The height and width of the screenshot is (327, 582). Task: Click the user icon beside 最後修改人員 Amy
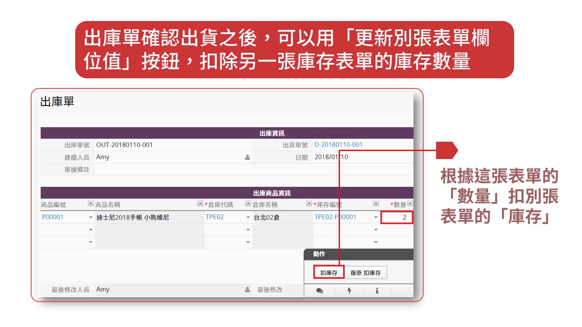[x=247, y=289]
